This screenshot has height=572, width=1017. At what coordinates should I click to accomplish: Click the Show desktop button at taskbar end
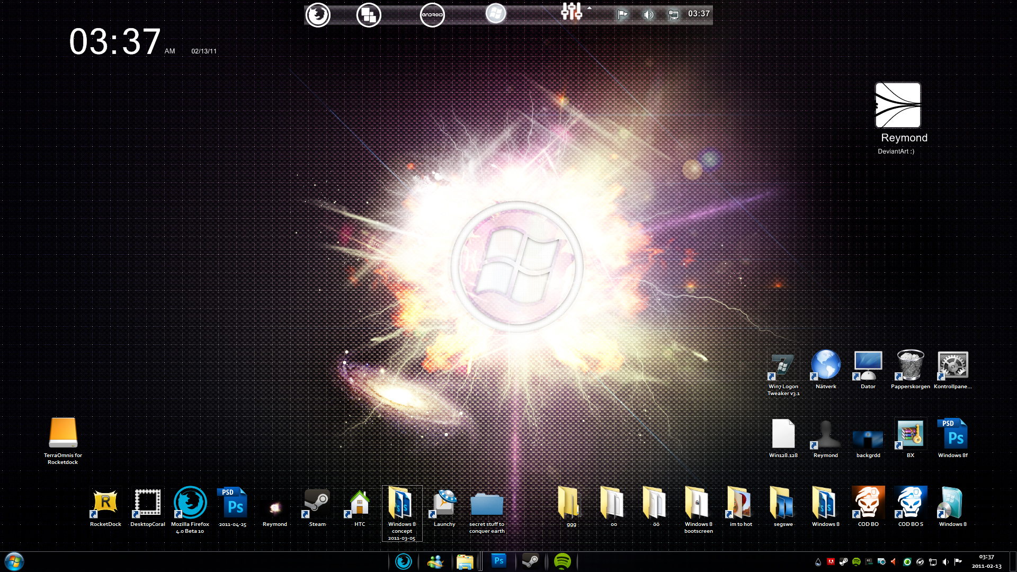coord(1013,561)
